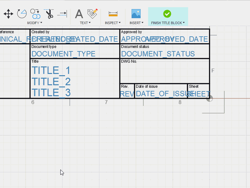Click the Attribute tag icon
The height and width of the screenshot is (188, 250).
point(92,13)
